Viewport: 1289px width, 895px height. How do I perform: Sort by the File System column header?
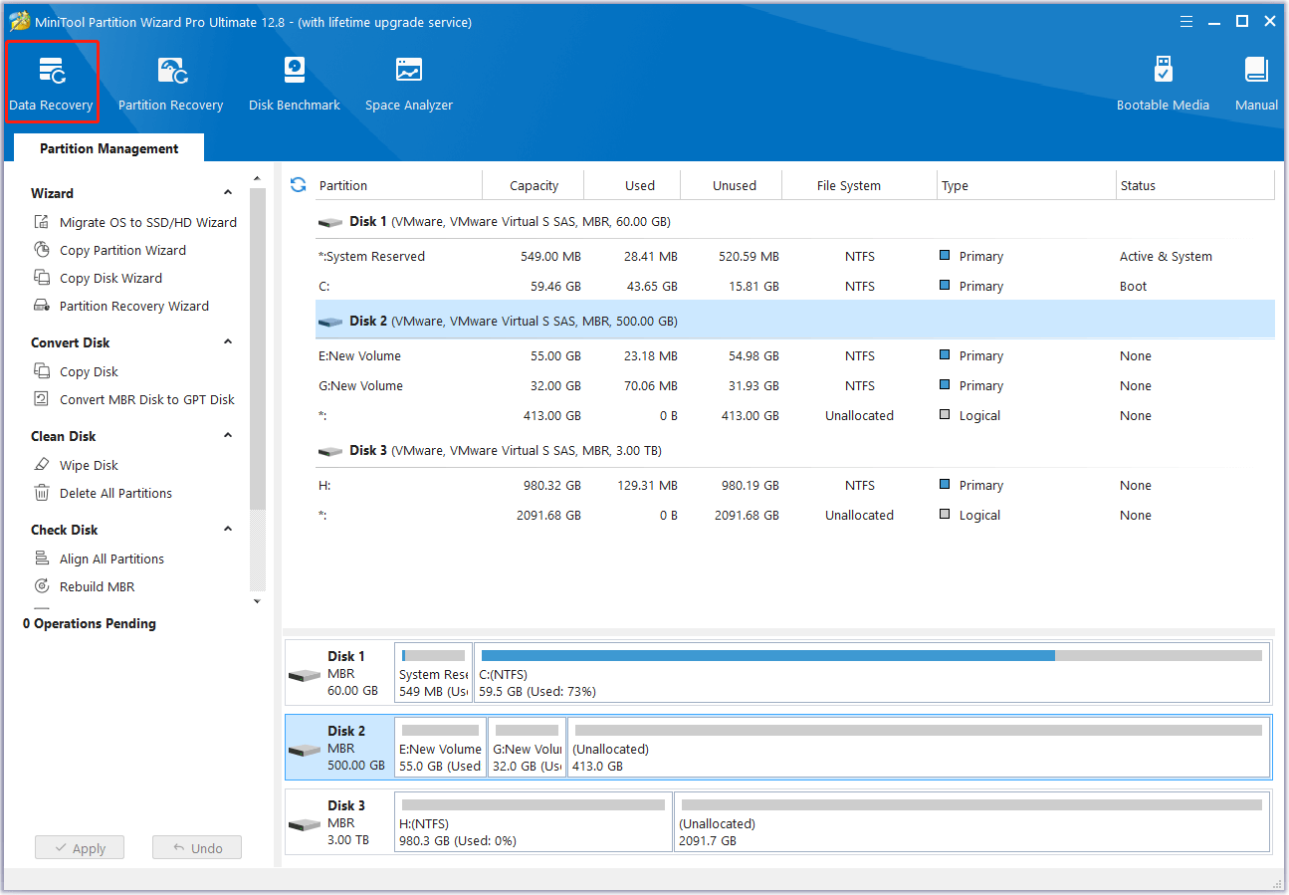click(860, 185)
